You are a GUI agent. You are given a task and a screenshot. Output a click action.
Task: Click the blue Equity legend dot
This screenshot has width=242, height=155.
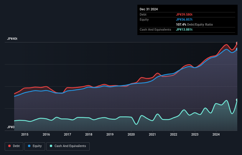coord(29,146)
